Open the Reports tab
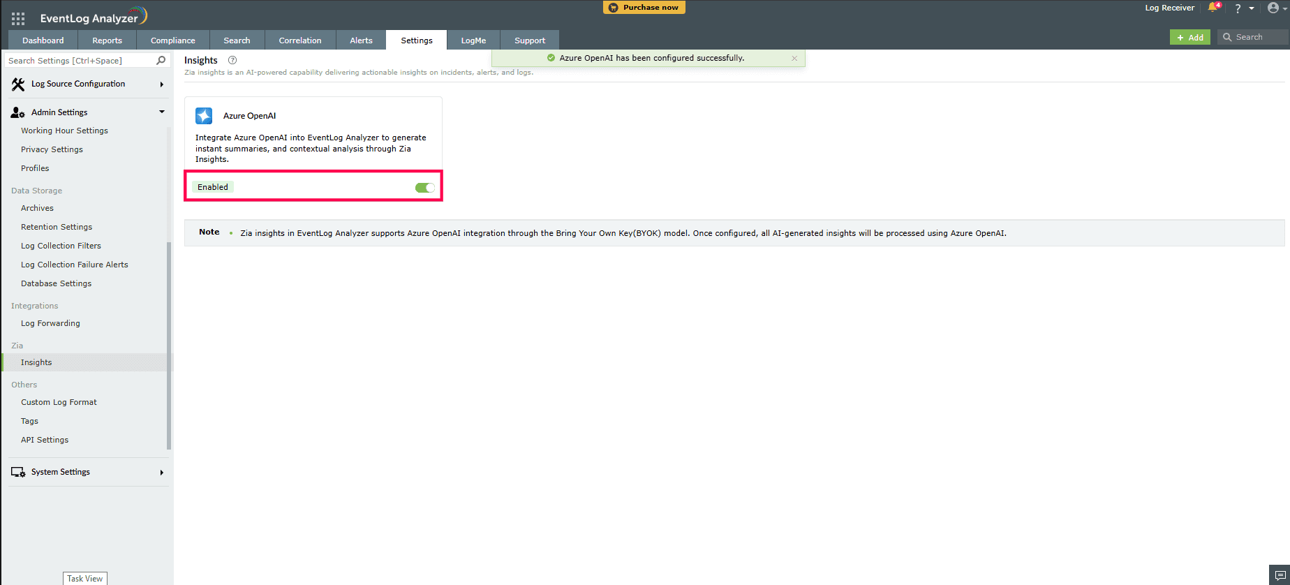 [x=107, y=40]
